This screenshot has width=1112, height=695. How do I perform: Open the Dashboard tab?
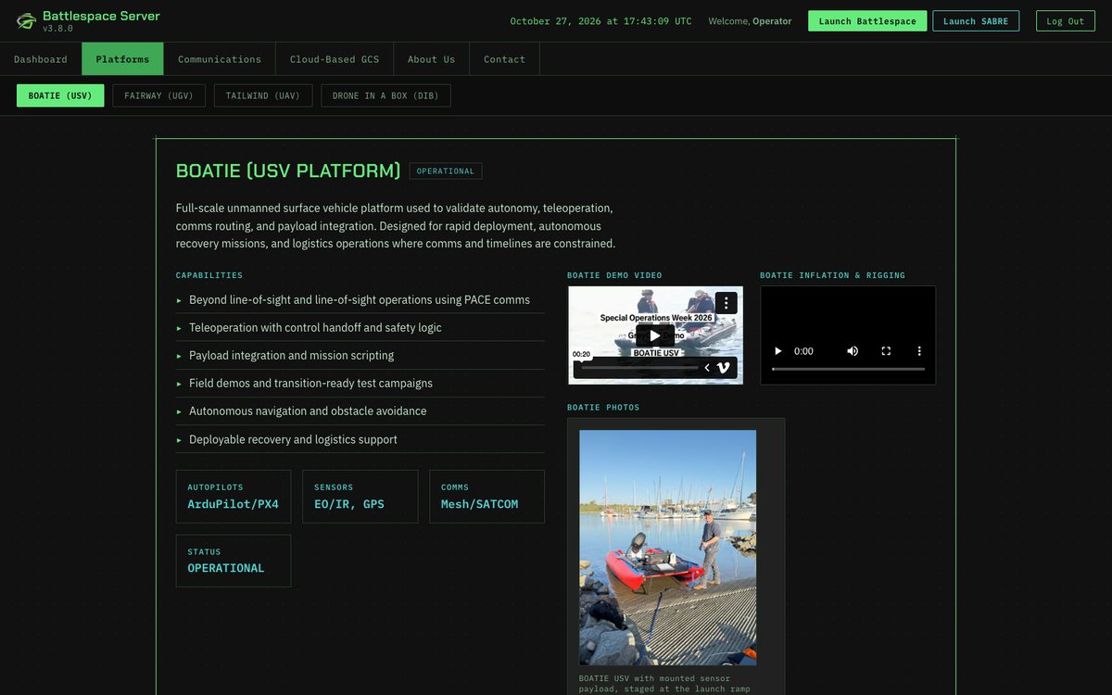[41, 59]
